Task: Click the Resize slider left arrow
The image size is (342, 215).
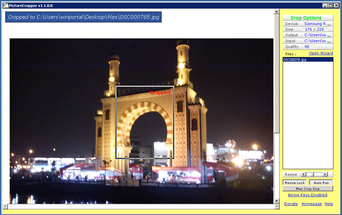Action: (x=303, y=174)
